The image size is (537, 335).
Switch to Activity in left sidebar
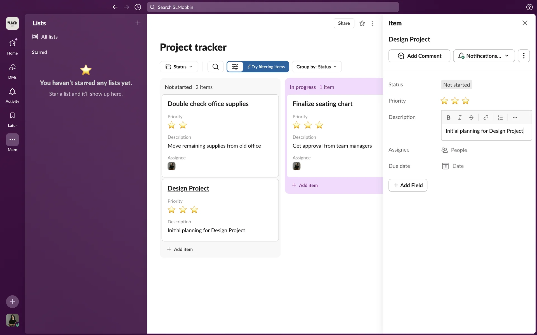pyautogui.click(x=12, y=95)
